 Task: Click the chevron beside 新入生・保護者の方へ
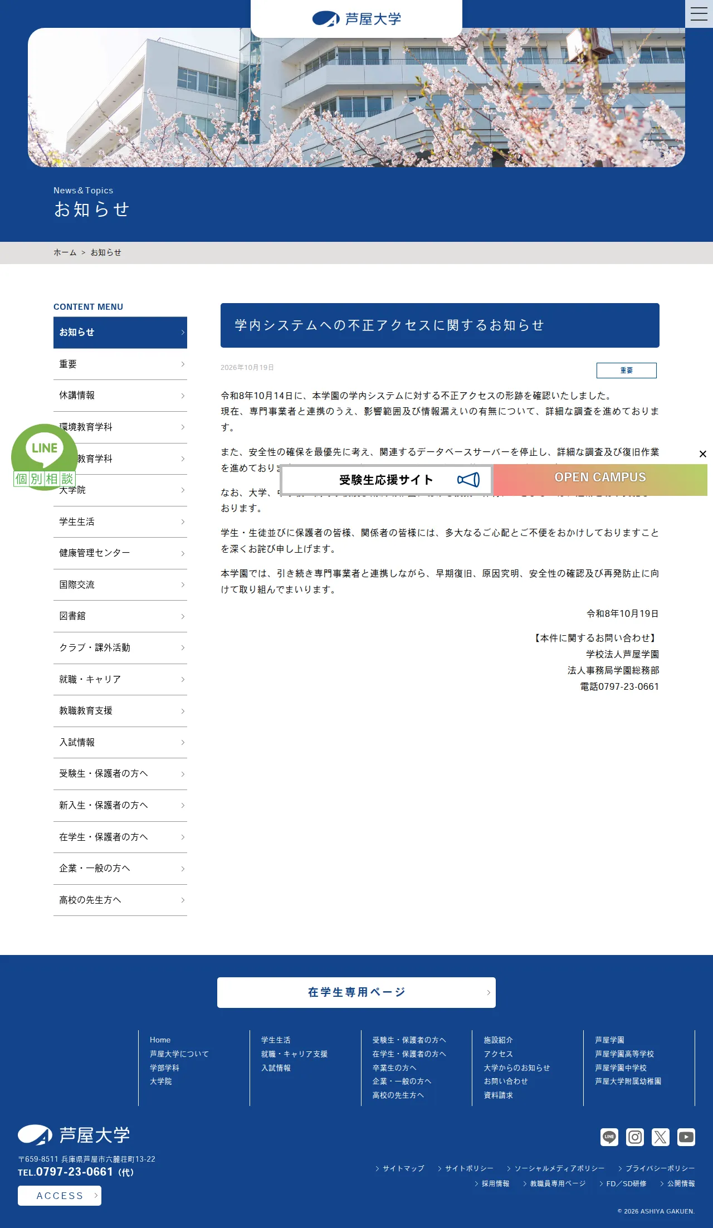point(183,806)
